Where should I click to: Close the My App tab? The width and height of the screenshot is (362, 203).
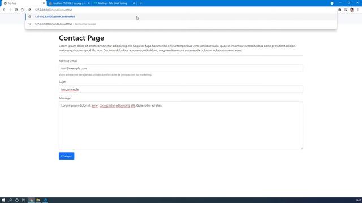tap(44, 3)
